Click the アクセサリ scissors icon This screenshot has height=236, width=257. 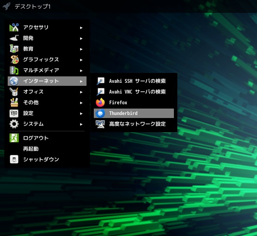coord(14,27)
